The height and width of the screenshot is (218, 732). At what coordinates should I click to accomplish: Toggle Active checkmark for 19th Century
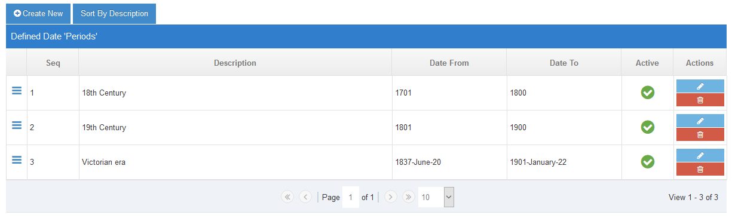tap(647, 127)
